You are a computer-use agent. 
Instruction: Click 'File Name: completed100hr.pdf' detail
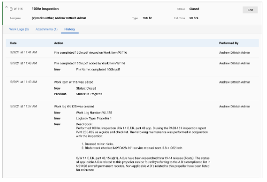click(98, 70)
